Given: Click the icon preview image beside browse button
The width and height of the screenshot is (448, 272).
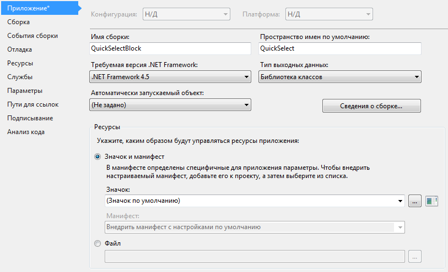Looking at the screenshot, I should [431, 201].
